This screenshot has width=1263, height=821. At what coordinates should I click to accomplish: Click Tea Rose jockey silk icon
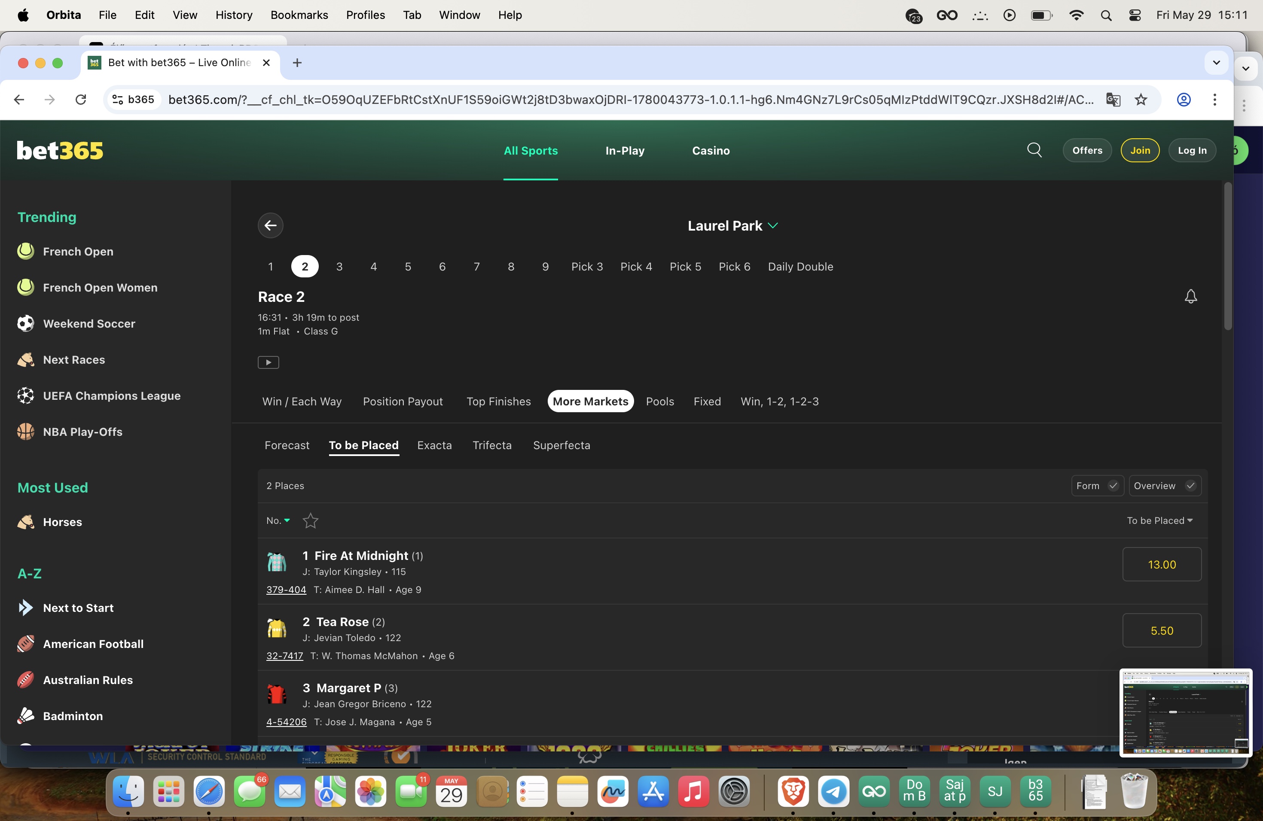click(x=277, y=629)
